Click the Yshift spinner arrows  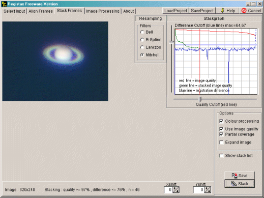[208, 189]
